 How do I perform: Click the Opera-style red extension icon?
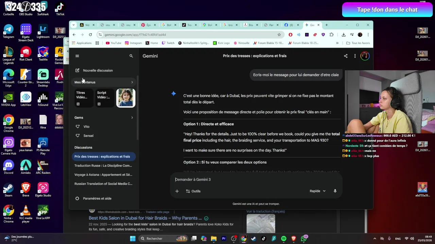coord(290,35)
